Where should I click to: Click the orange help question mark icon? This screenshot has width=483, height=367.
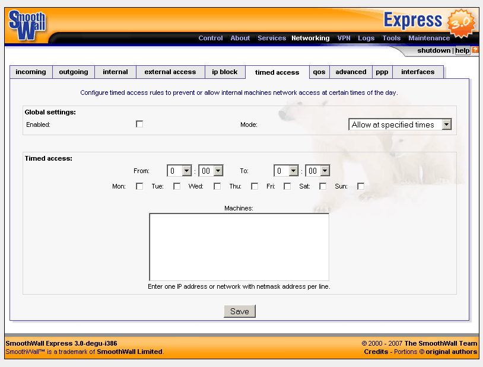pos(475,50)
